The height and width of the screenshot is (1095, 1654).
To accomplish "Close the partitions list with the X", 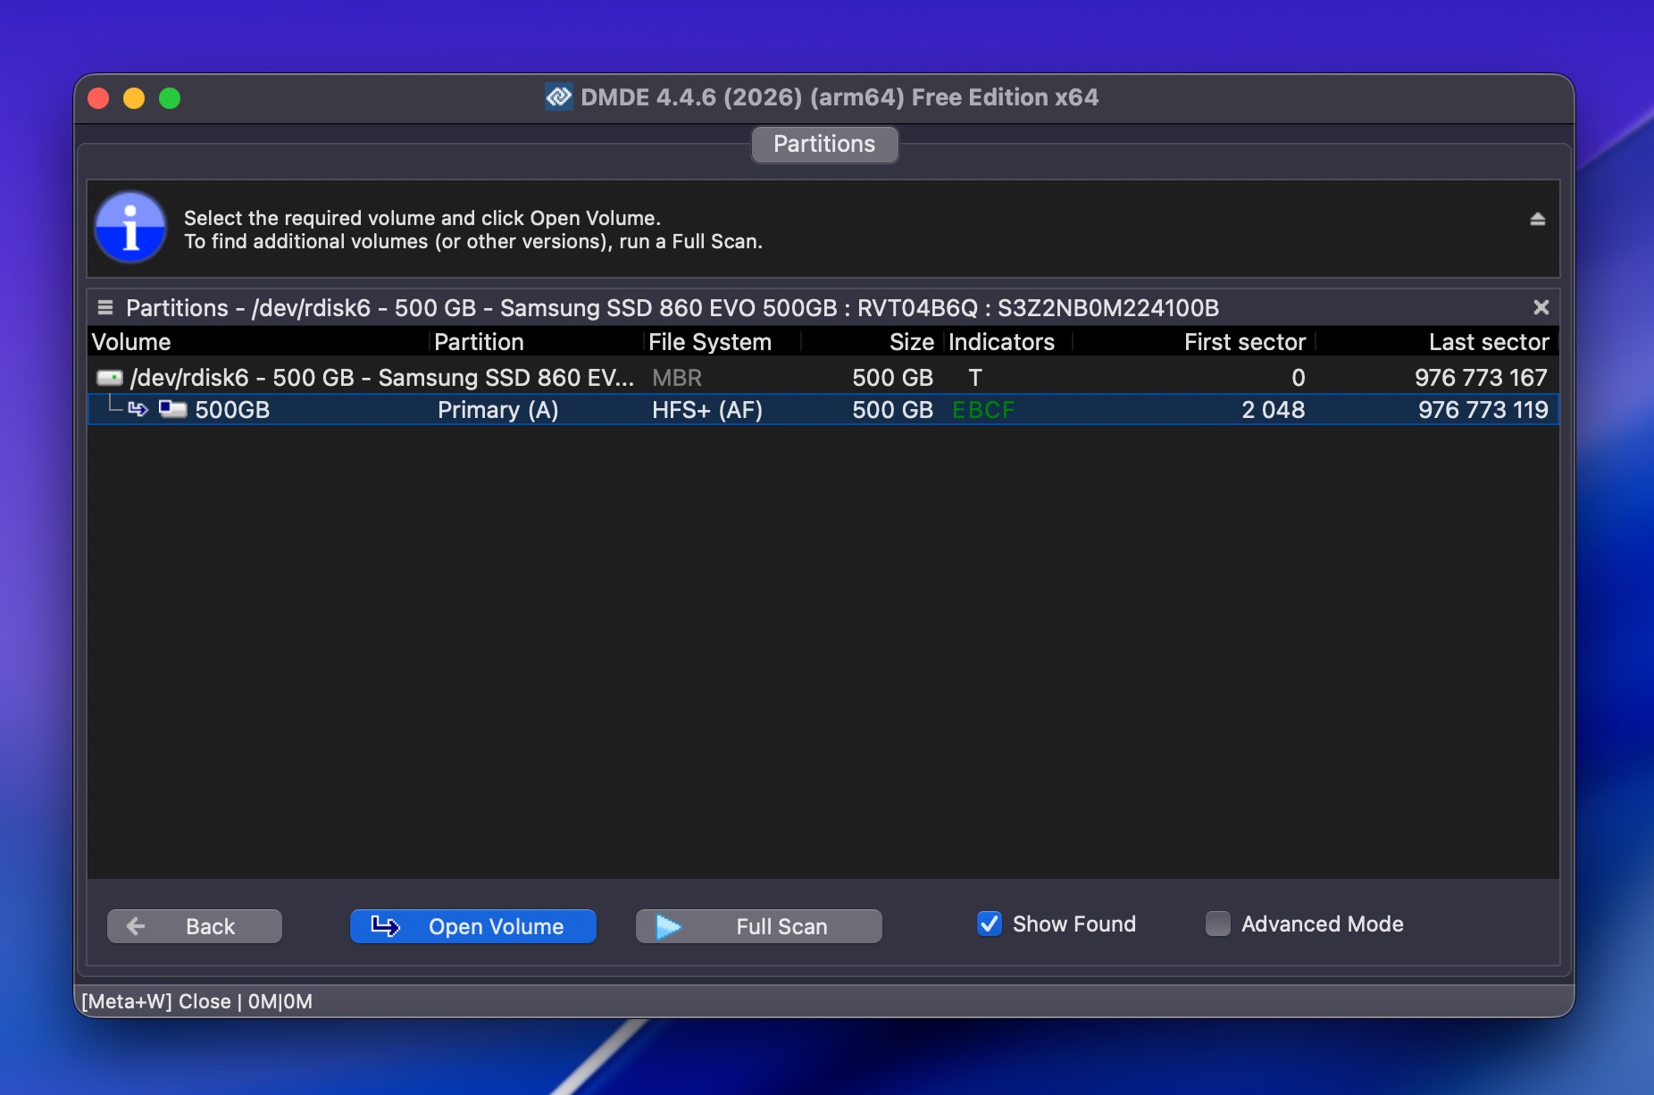I will click(x=1541, y=307).
